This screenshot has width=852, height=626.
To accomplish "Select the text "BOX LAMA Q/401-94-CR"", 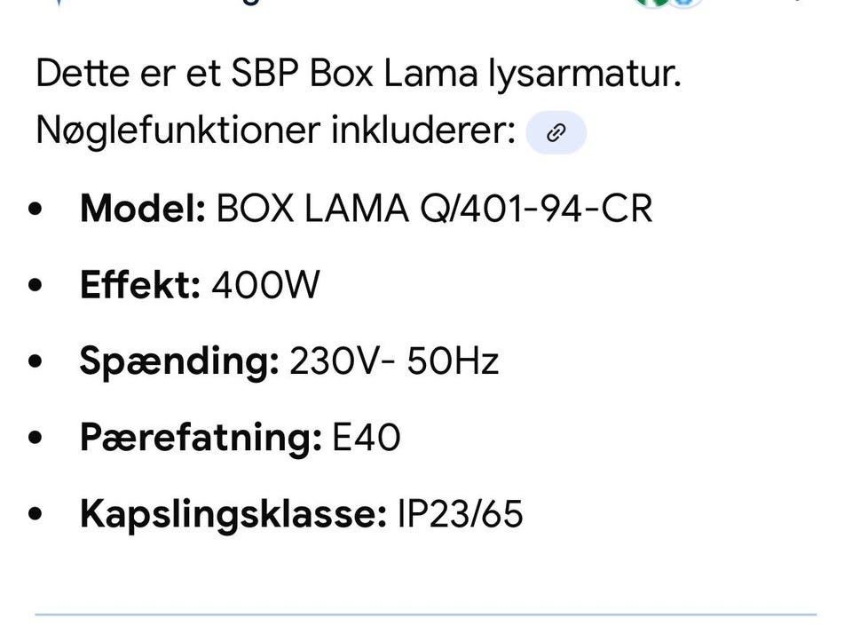I will 434,209.
